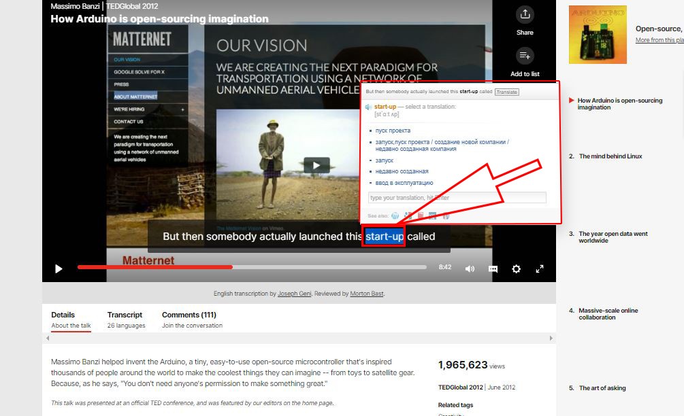This screenshot has width=684, height=416.
Task: Click the Add to list icon
Action: (525, 56)
